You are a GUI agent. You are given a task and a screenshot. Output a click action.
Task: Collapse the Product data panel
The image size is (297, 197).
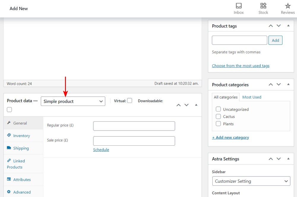196,105
